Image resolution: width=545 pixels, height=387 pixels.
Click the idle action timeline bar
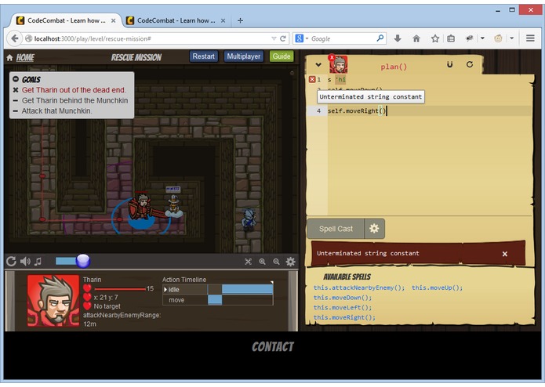click(x=247, y=290)
